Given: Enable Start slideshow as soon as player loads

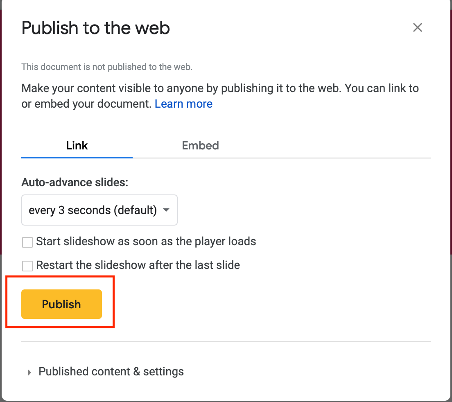Looking at the screenshot, I should (x=27, y=242).
